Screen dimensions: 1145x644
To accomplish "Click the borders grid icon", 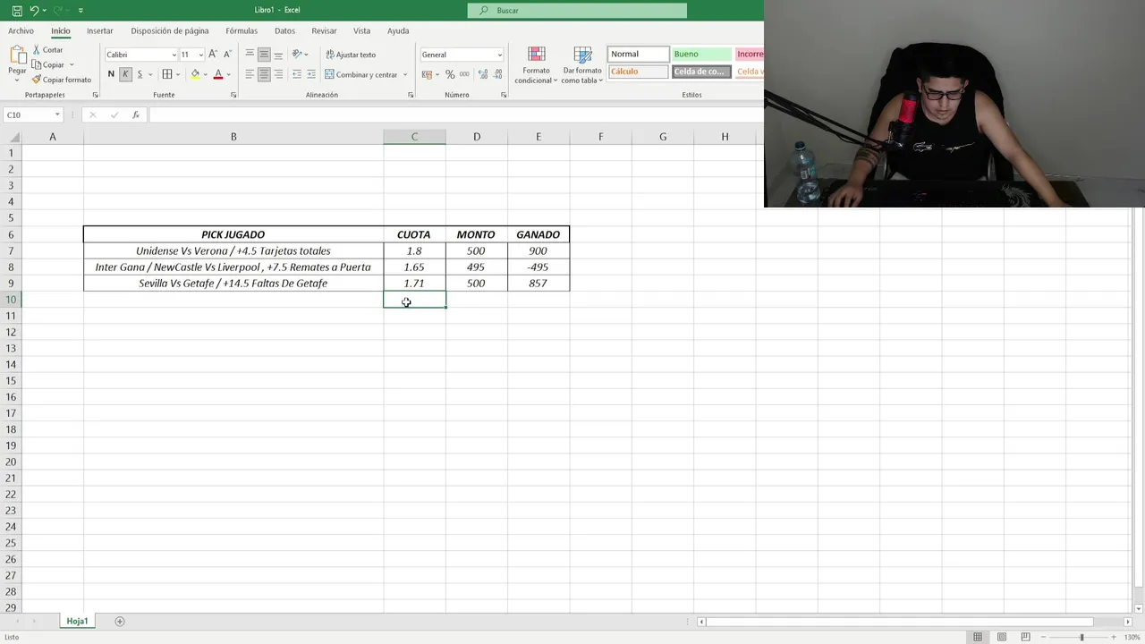I will [x=166, y=74].
